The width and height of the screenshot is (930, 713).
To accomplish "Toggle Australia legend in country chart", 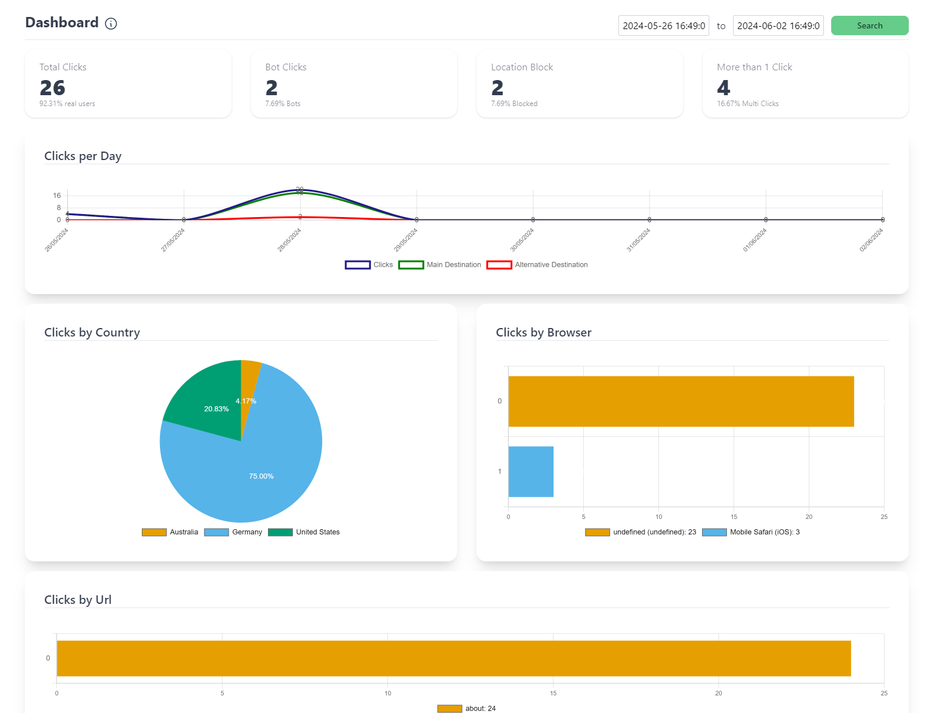I will (170, 532).
